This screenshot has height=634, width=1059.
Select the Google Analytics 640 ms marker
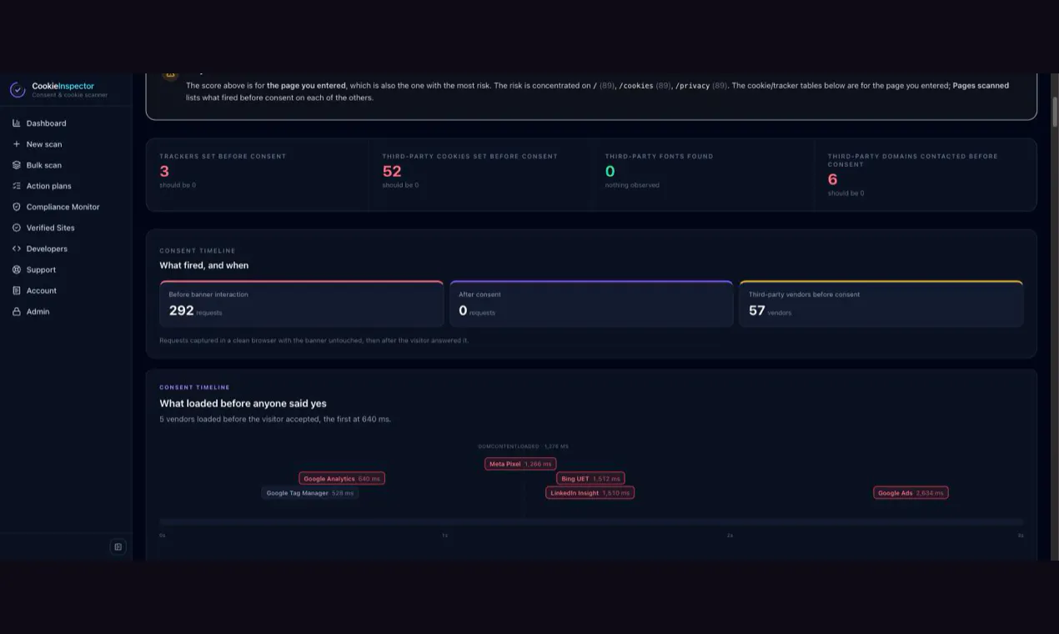pyautogui.click(x=342, y=479)
